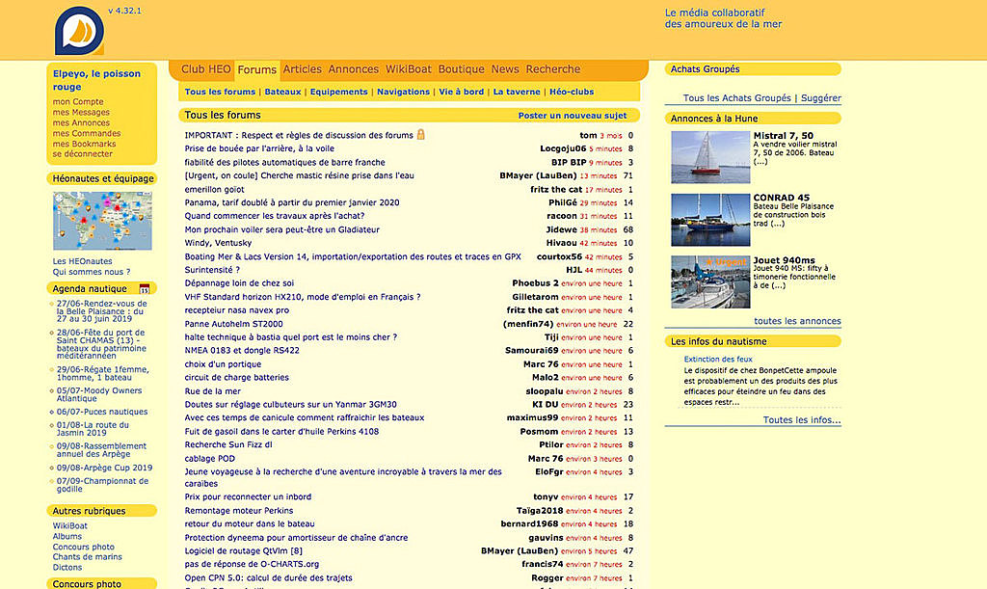Open the emerillon goiot topic
987x589 pixels.
pyautogui.click(x=214, y=189)
